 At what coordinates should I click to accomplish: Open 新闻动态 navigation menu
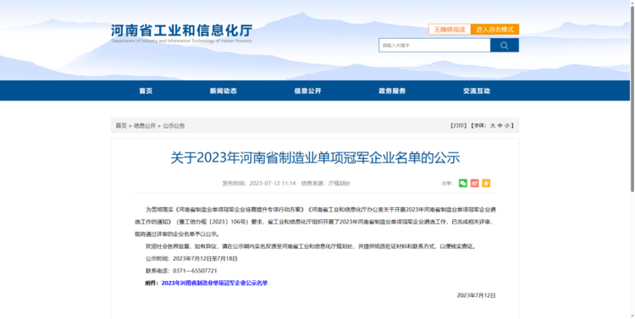point(224,91)
